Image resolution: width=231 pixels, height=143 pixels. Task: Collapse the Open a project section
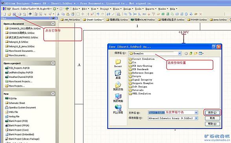click(x=53, y=63)
